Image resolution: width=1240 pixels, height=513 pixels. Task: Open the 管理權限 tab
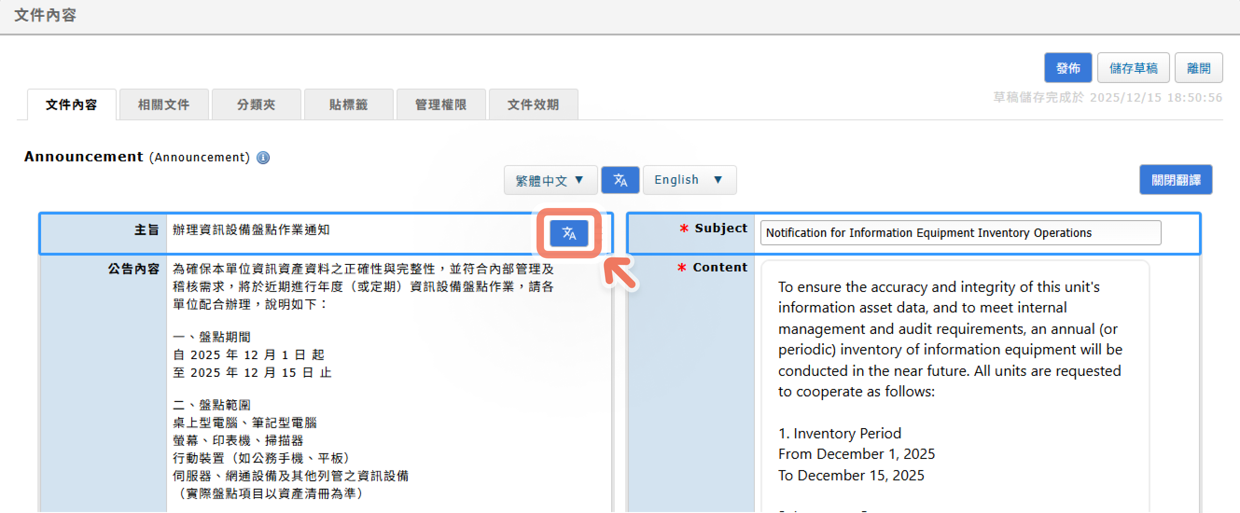pyautogui.click(x=440, y=104)
